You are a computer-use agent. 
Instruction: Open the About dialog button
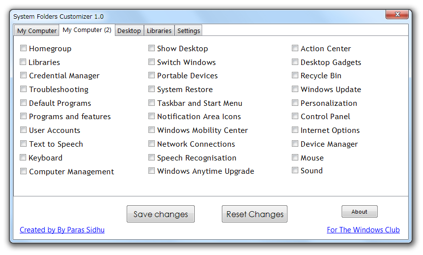[359, 212]
